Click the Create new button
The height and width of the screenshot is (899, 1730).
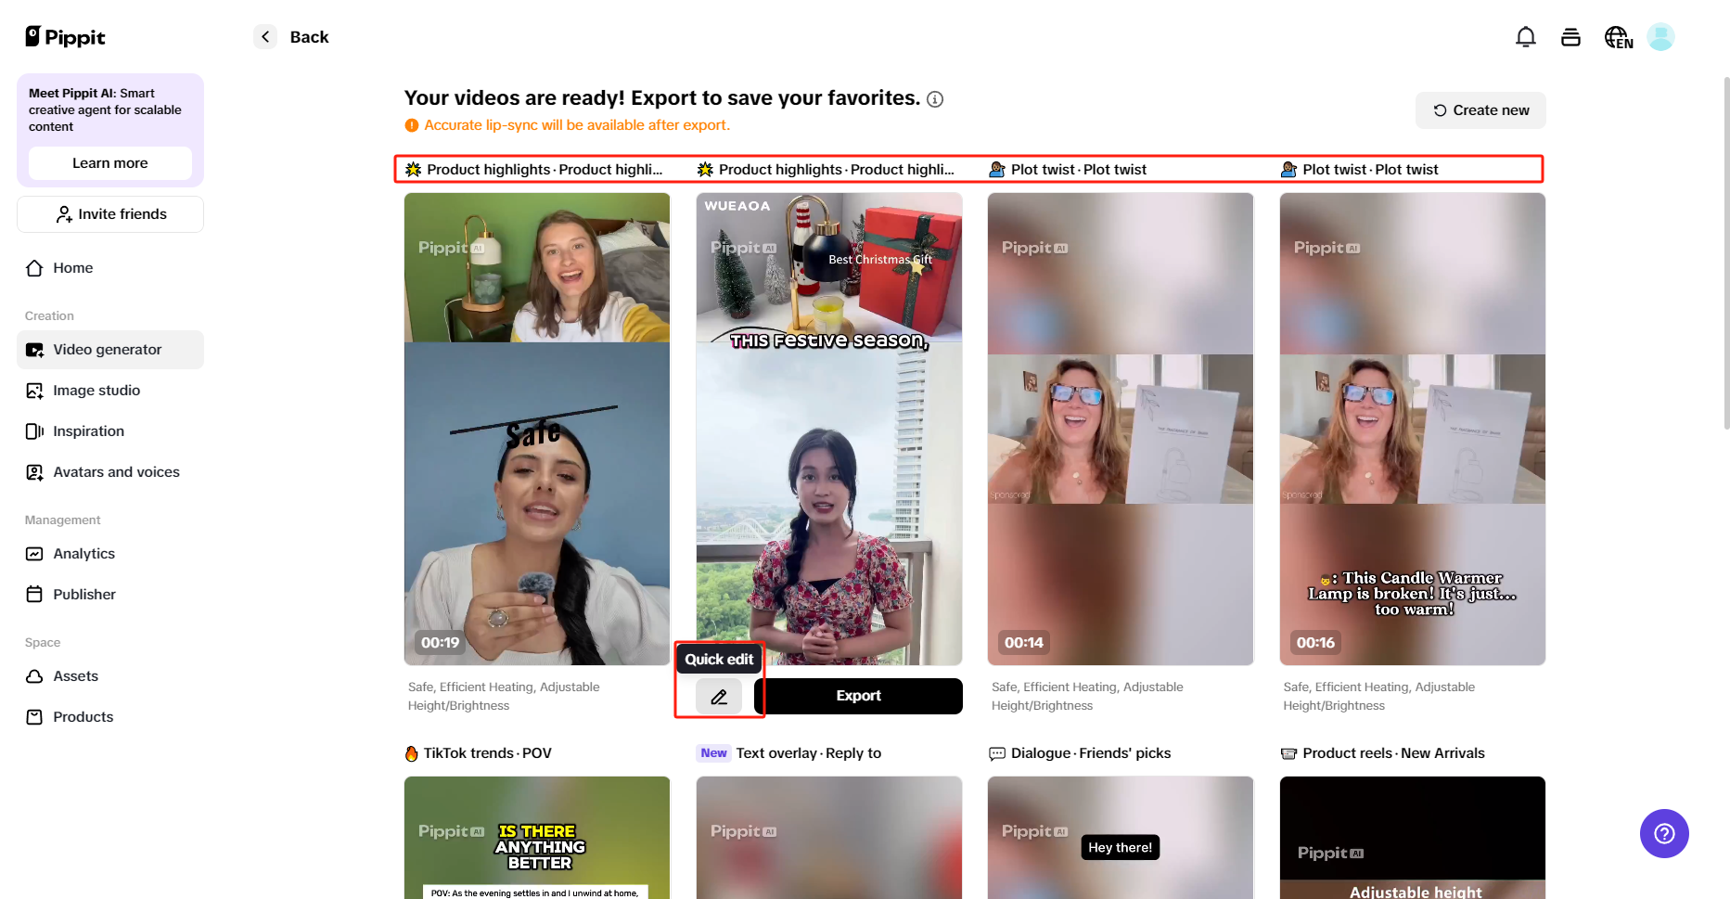(1480, 109)
